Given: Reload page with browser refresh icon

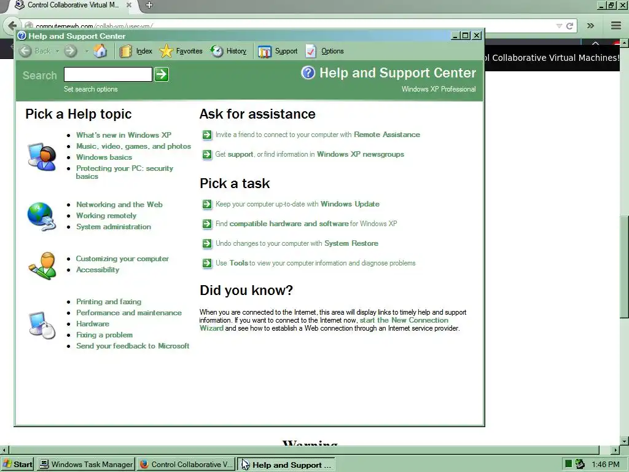Looking at the screenshot, I should [x=569, y=26].
